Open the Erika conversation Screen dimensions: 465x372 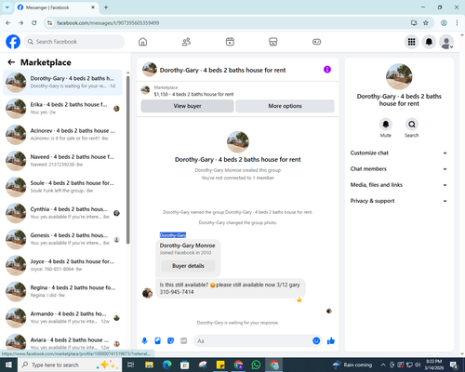tap(63, 109)
